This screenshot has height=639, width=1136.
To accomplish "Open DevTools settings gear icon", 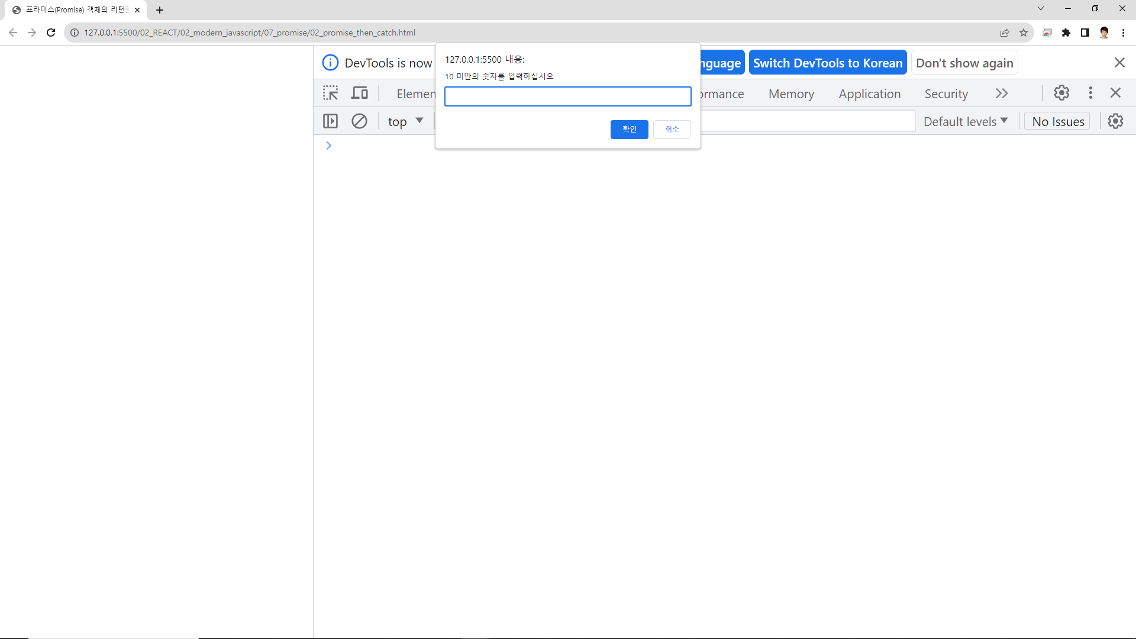I will click(x=1061, y=93).
